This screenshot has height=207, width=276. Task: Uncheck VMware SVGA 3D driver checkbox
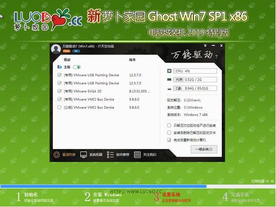tap(59, 91)
